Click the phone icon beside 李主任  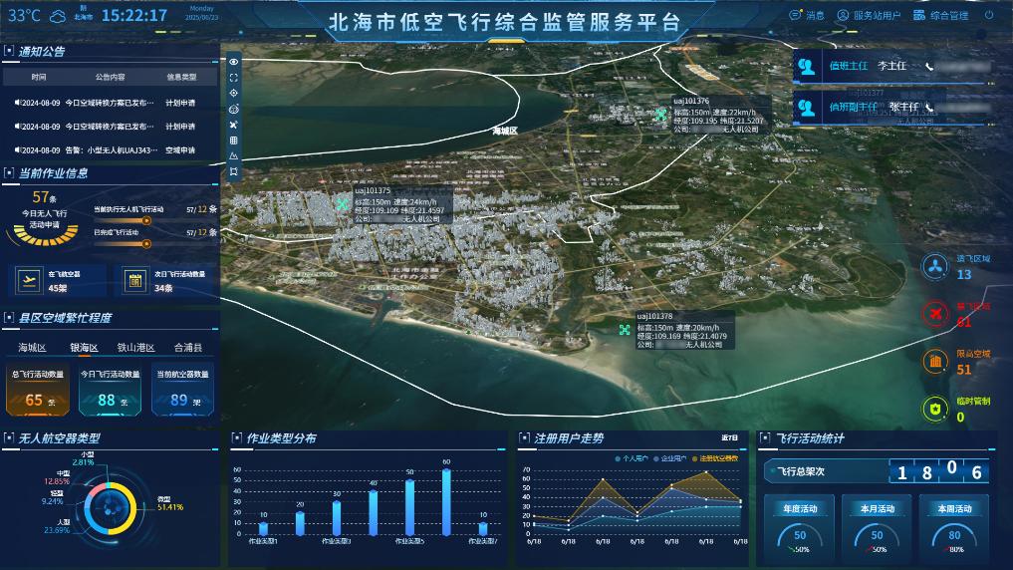(928, 66)
